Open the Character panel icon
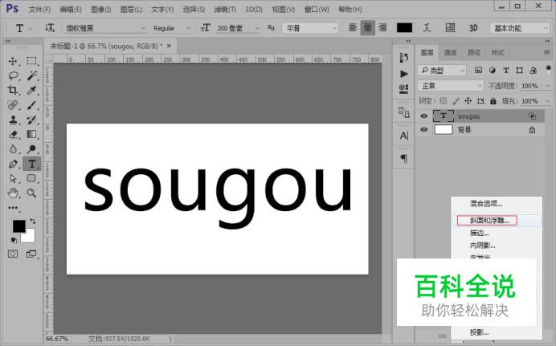Viewport: 556px width, 346px height. 403,136
